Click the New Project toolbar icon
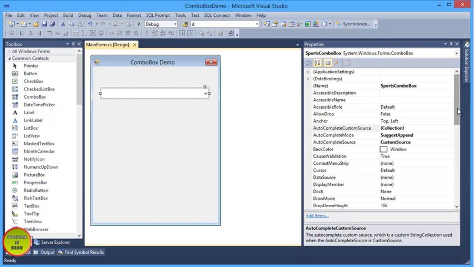 click(11, 24)
